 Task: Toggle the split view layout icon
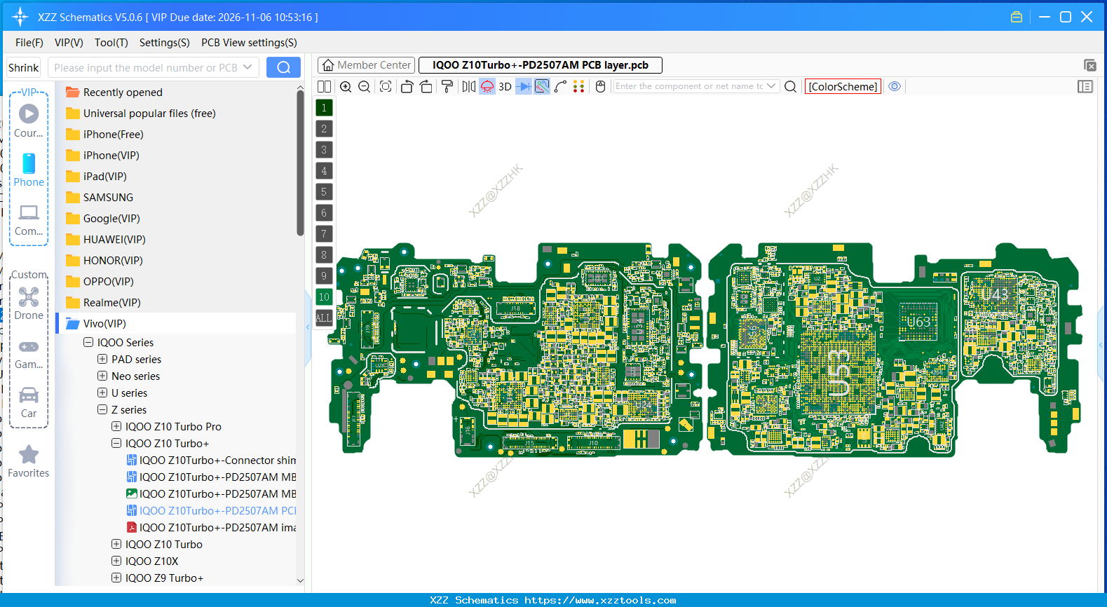pyautogui.click(x=324, y=86)
